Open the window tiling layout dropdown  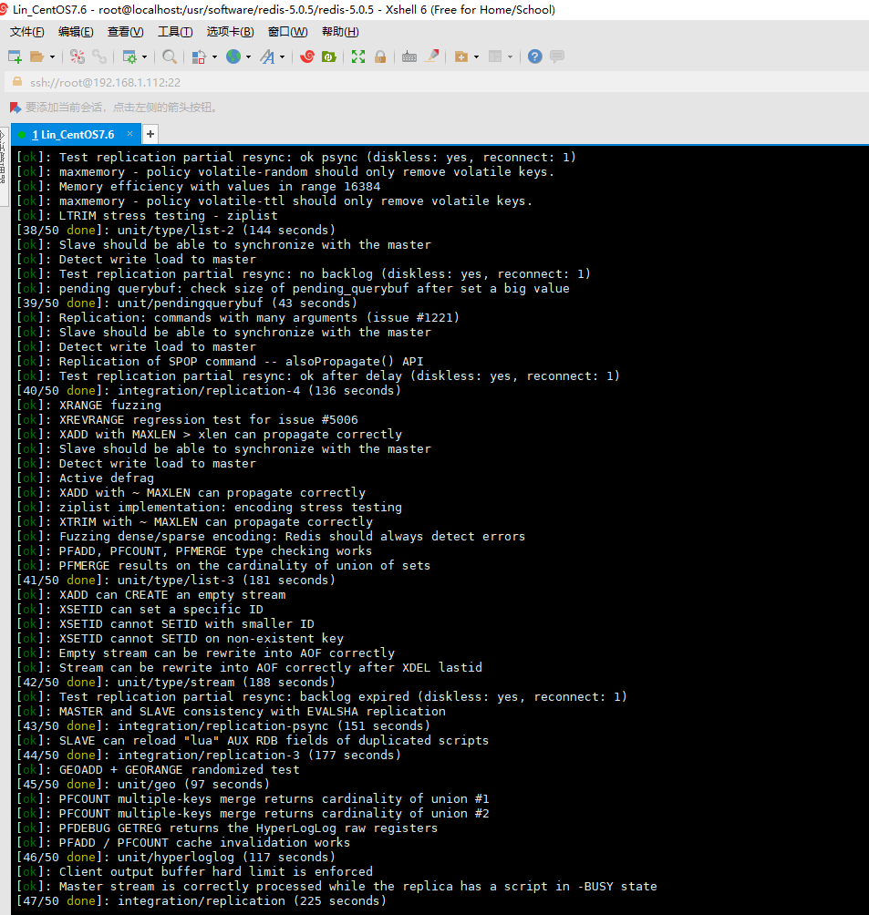coord(510,57)
